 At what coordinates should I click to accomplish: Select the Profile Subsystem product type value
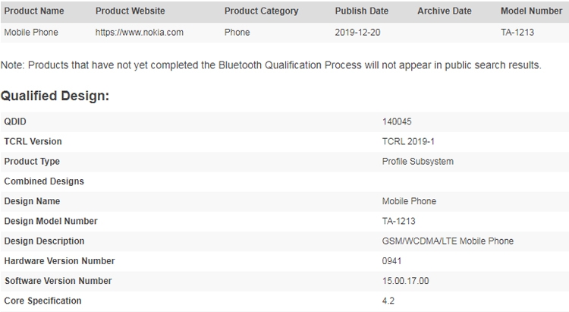click(417, 162)
